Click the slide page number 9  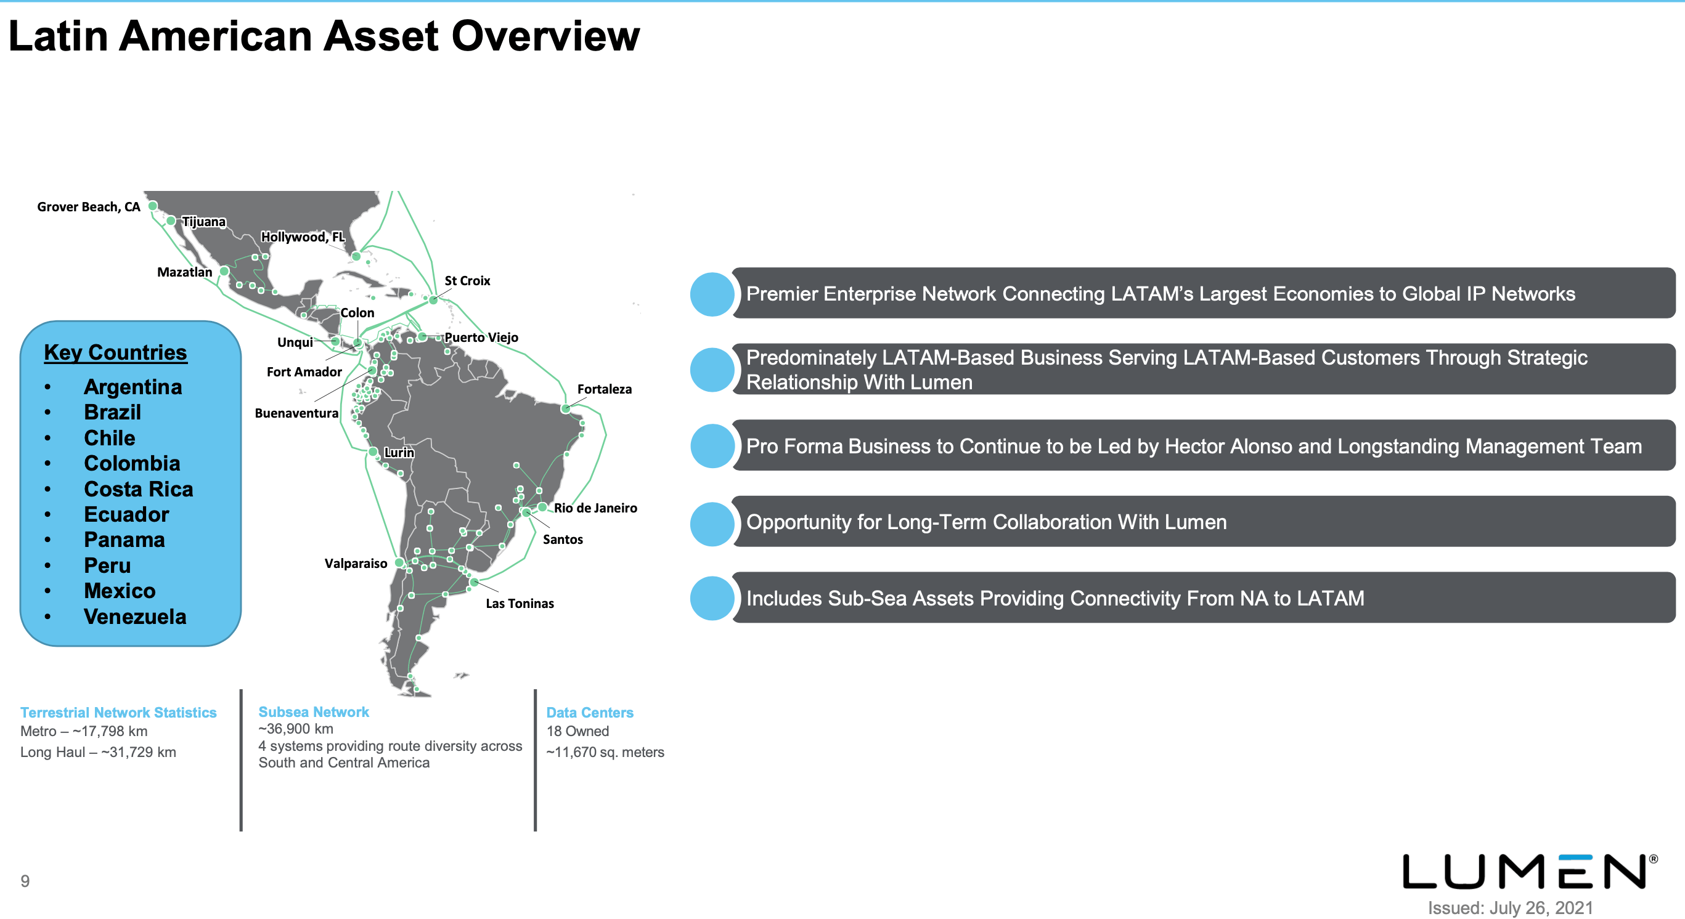pos(25,881)
